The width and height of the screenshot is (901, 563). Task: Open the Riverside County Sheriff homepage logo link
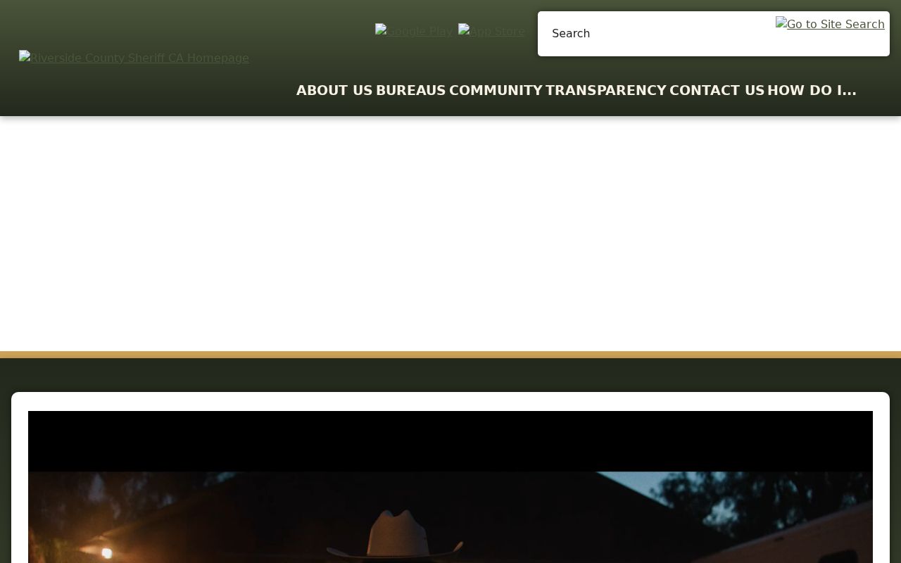[134, 58]
